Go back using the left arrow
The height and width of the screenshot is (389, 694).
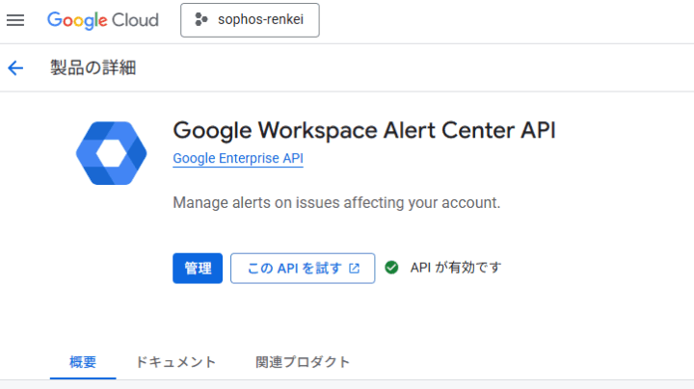[15, 67]
